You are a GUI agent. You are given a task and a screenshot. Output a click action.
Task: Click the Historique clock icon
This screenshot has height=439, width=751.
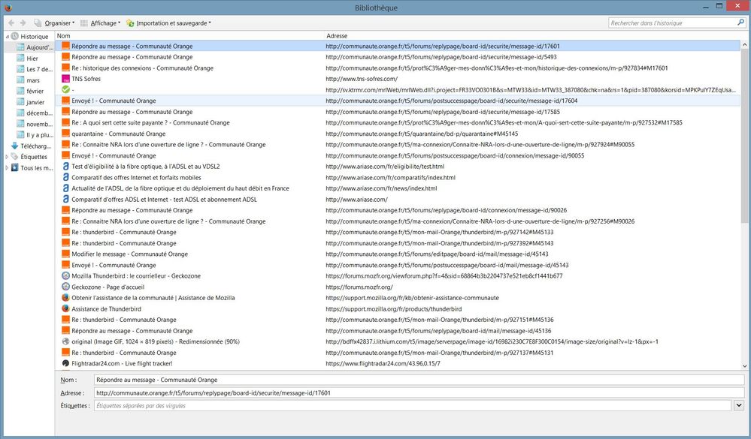click(15, 36)
